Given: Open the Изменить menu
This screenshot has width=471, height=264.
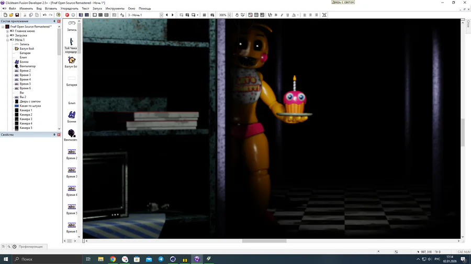Looking at the screenshot, I should (x=26, y=9).
